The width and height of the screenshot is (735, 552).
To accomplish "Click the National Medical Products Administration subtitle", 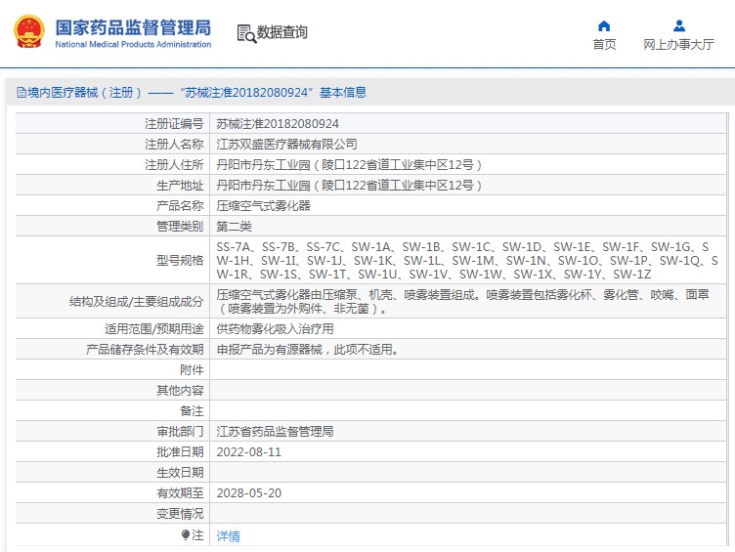I will [x=133, y=45].
